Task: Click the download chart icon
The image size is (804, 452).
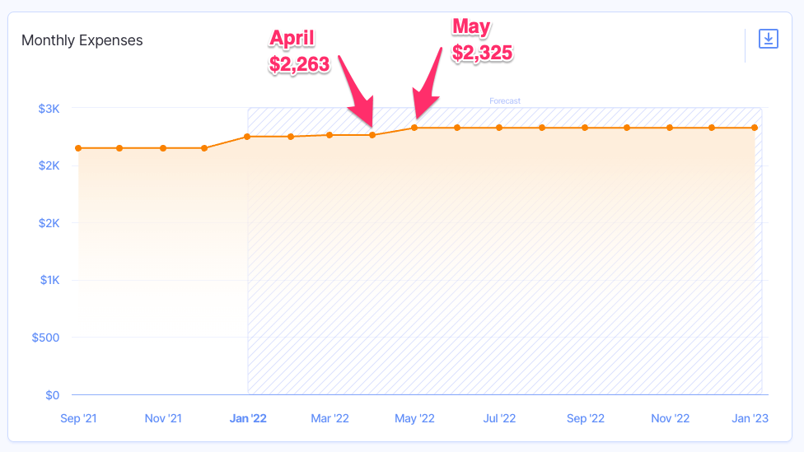Action: (x=768, y=39)
